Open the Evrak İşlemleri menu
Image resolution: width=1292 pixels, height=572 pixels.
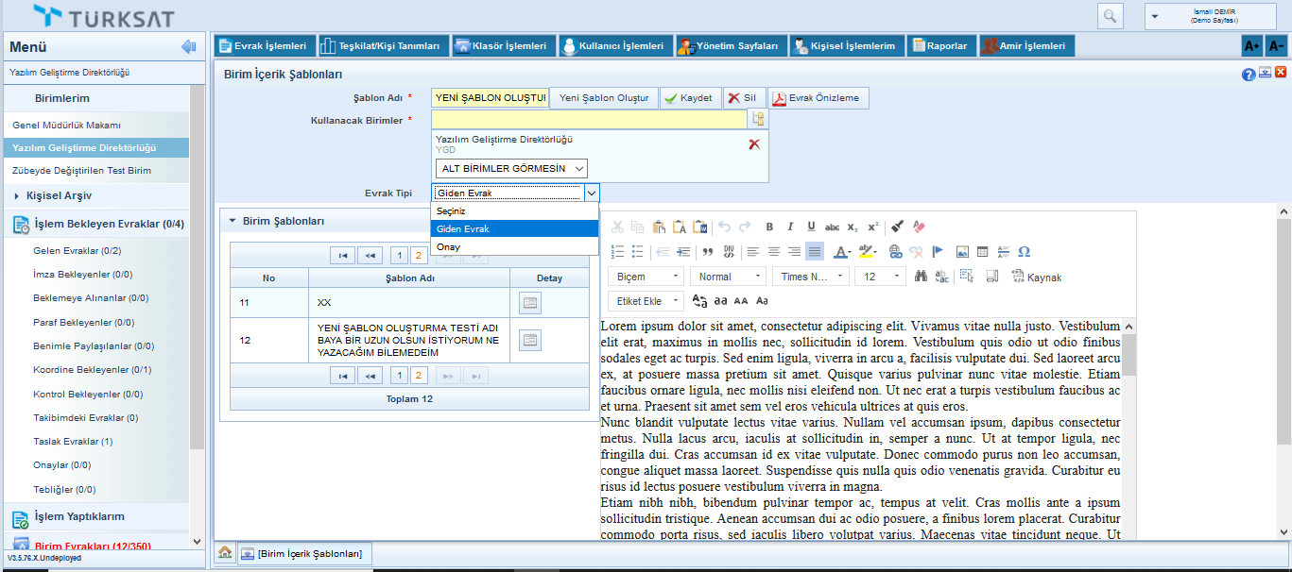[264, 45]
